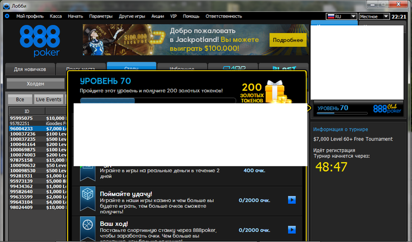Click the casino dice badge icon
The width and height of the screenshot is (412, 242).
[88, 200]
